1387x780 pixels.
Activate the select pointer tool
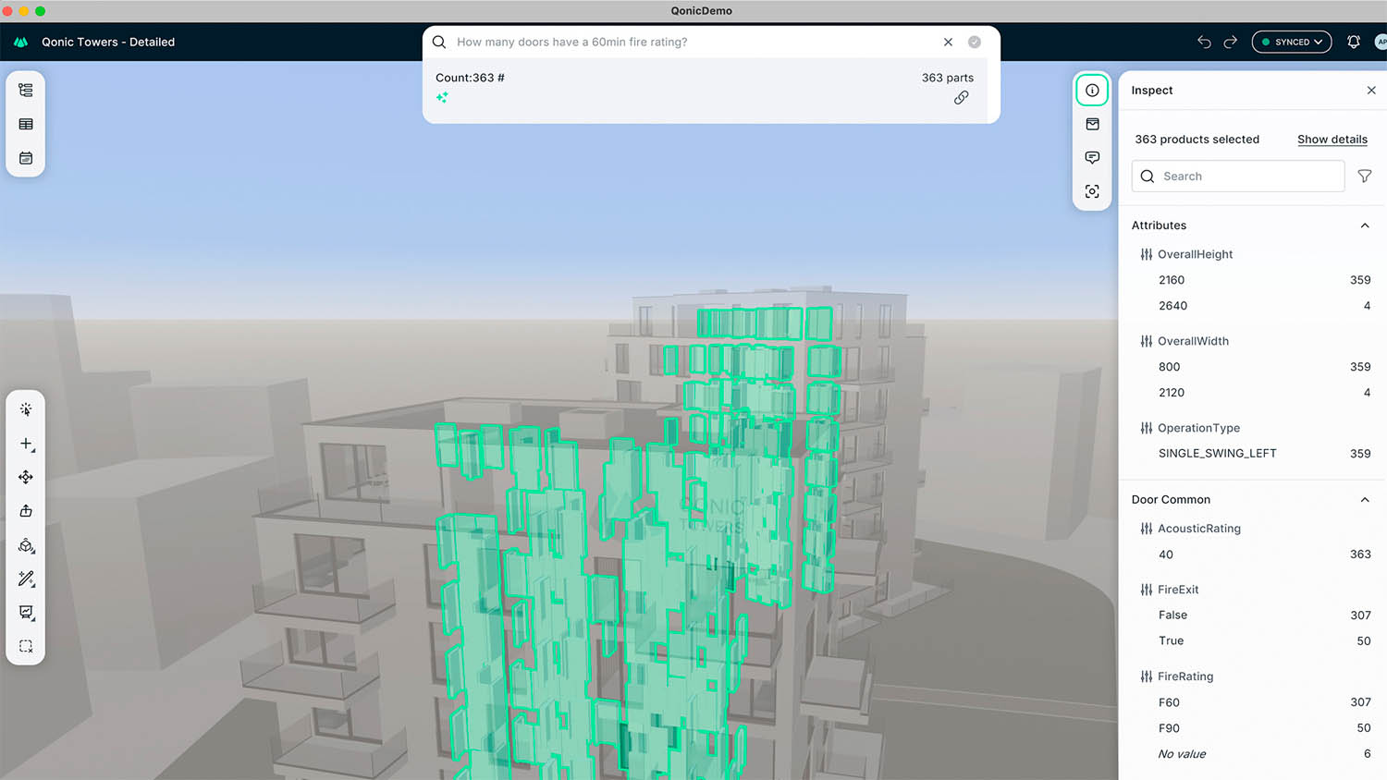pos(26,409)
